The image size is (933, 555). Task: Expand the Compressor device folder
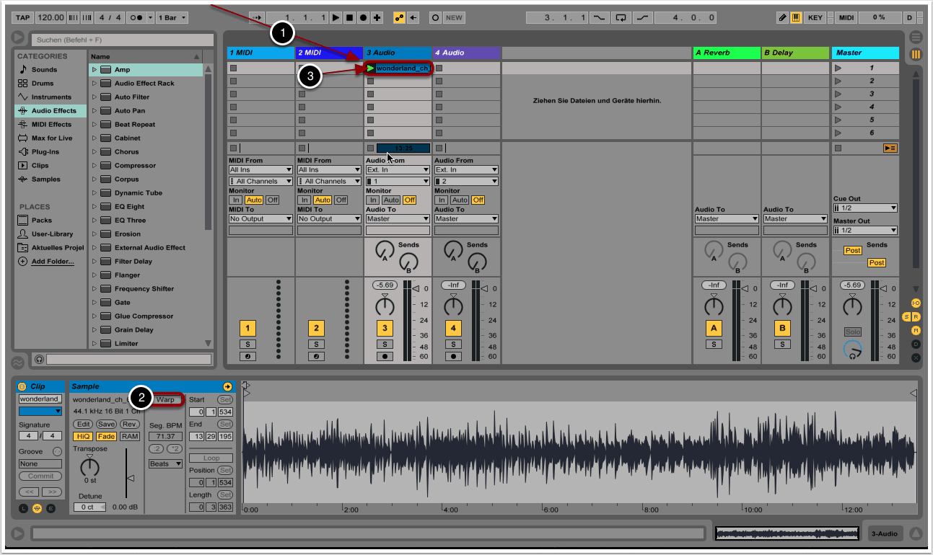(x=94, y=166)
